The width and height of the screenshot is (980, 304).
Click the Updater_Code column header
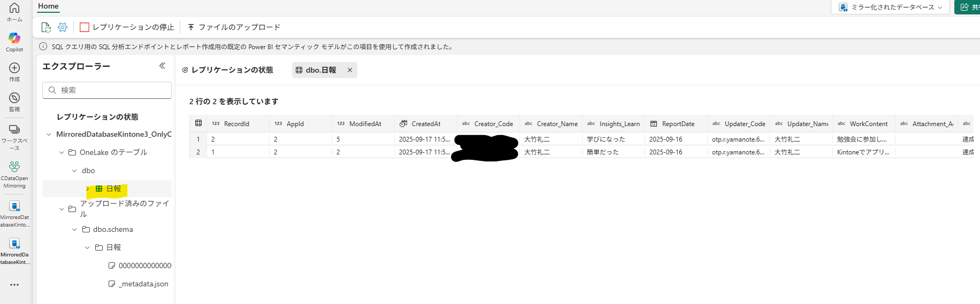739,124
